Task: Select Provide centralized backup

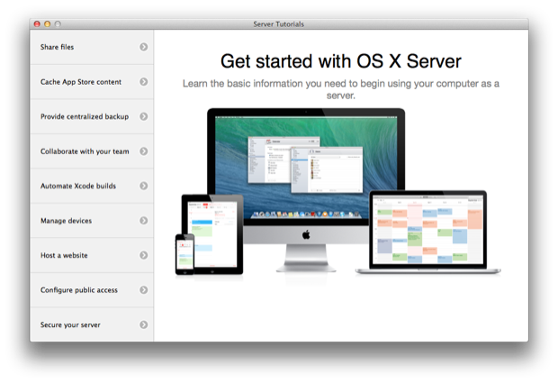Action: 92,116
